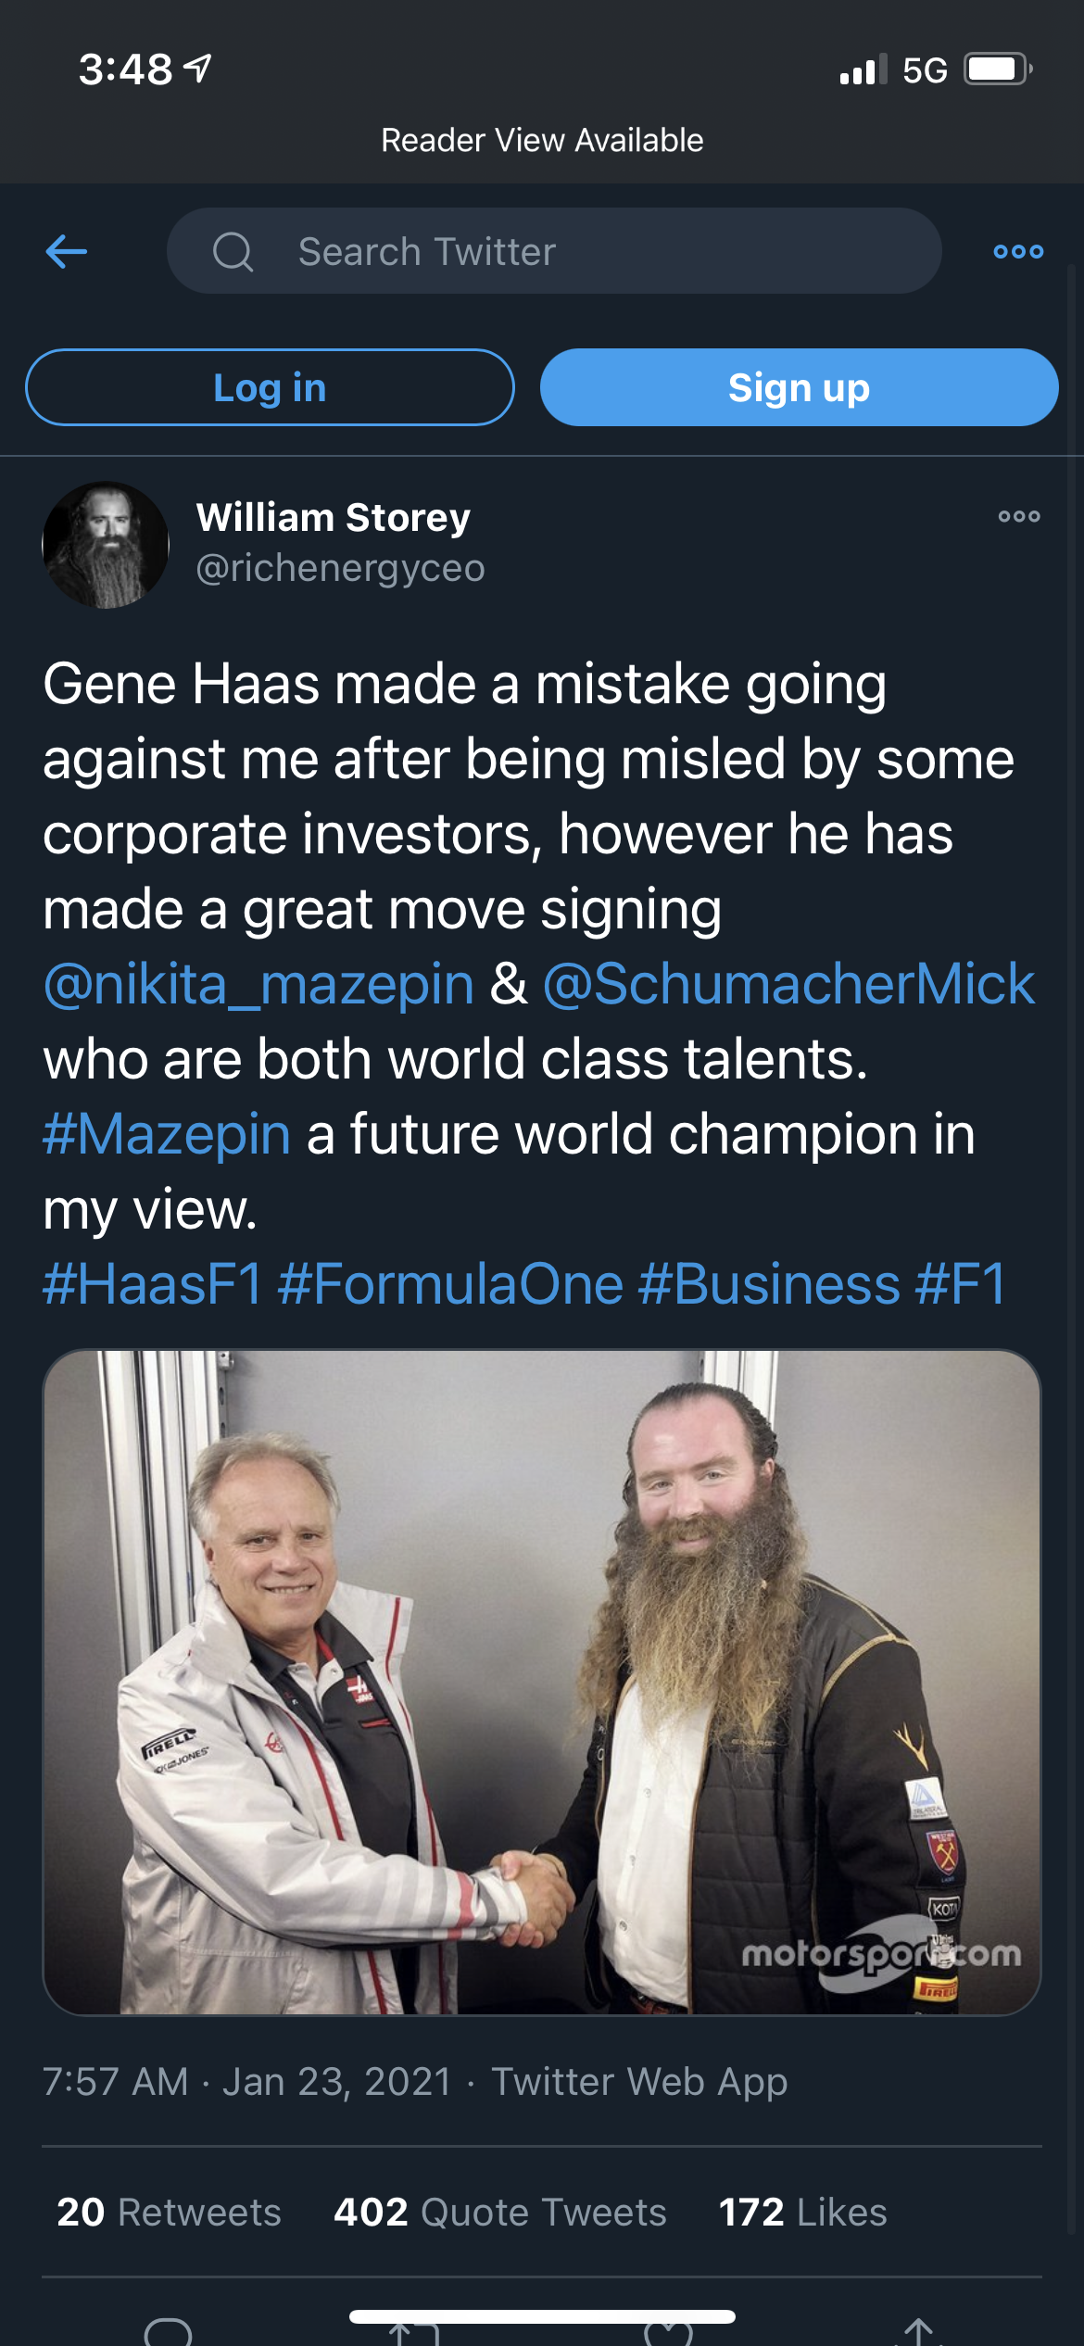The height and width of the screenshot is (2346, 1084).
Task: Tap the reply speech bubble icon
Action: 169,2333
